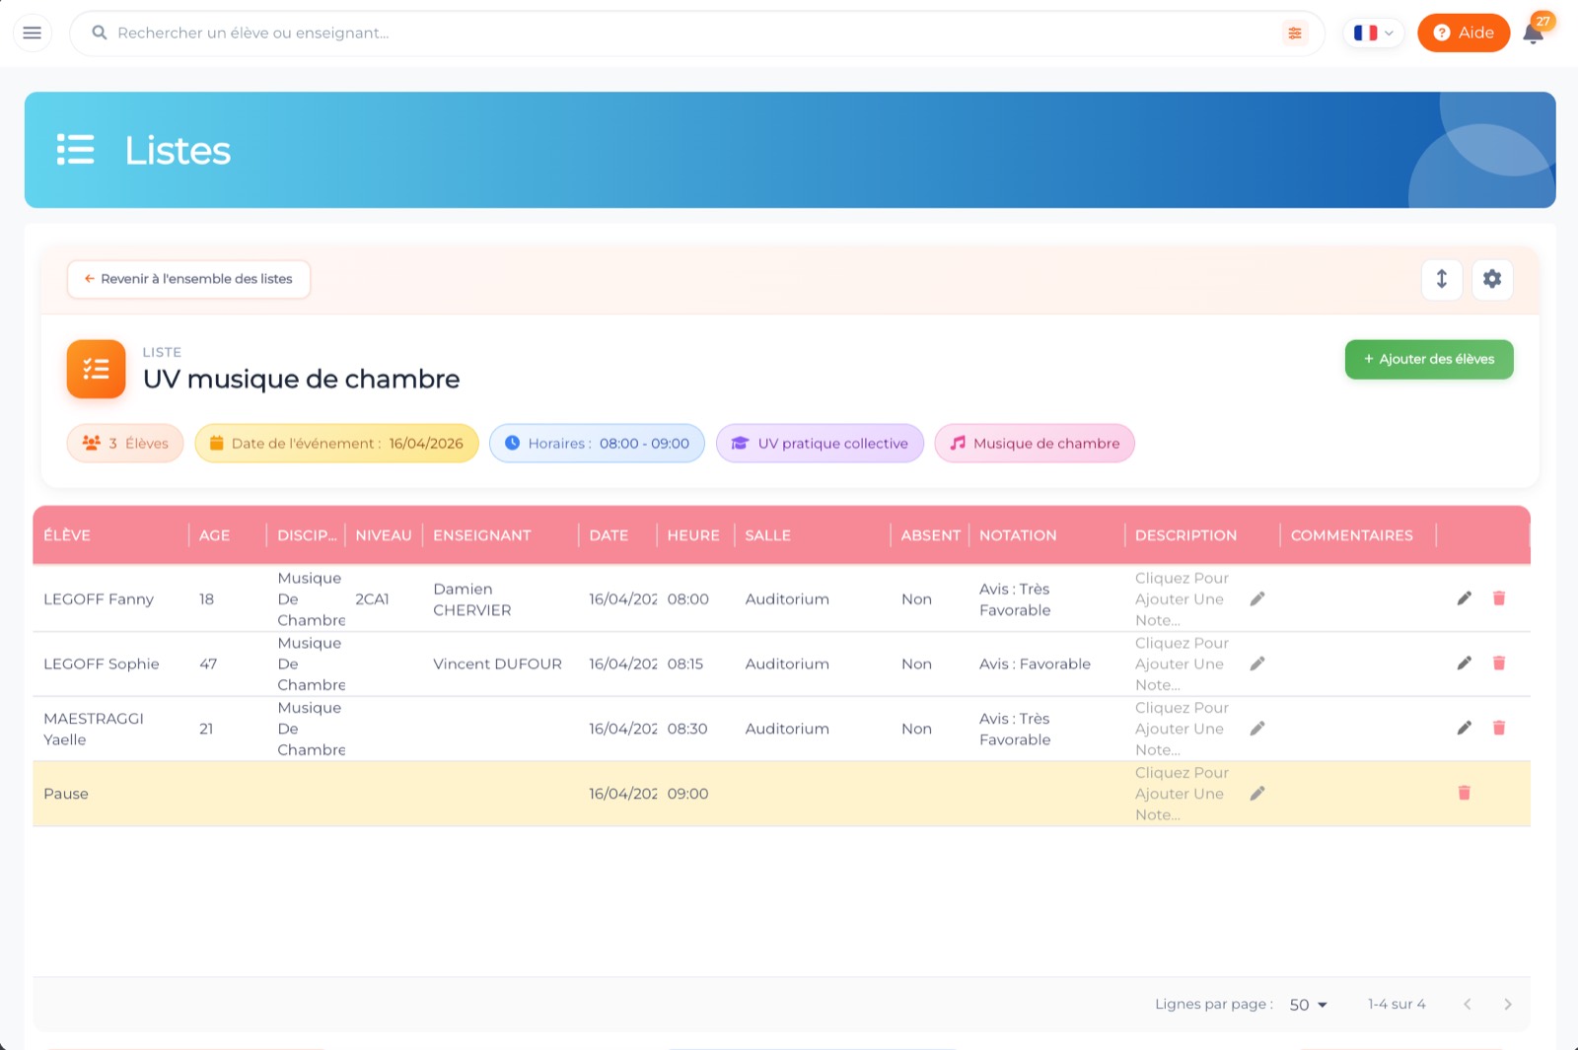Click teacher Vincent DUFOUR cell
1578x1050 pixels.
point(498,664)
